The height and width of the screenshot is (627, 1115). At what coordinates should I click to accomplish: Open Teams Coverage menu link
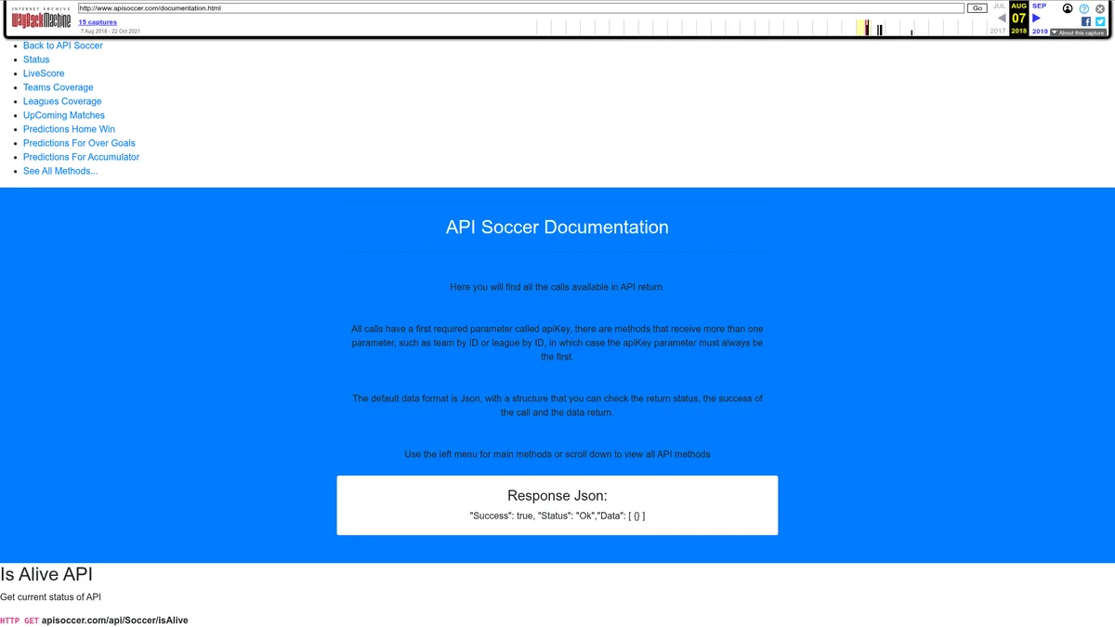[59, 87]
